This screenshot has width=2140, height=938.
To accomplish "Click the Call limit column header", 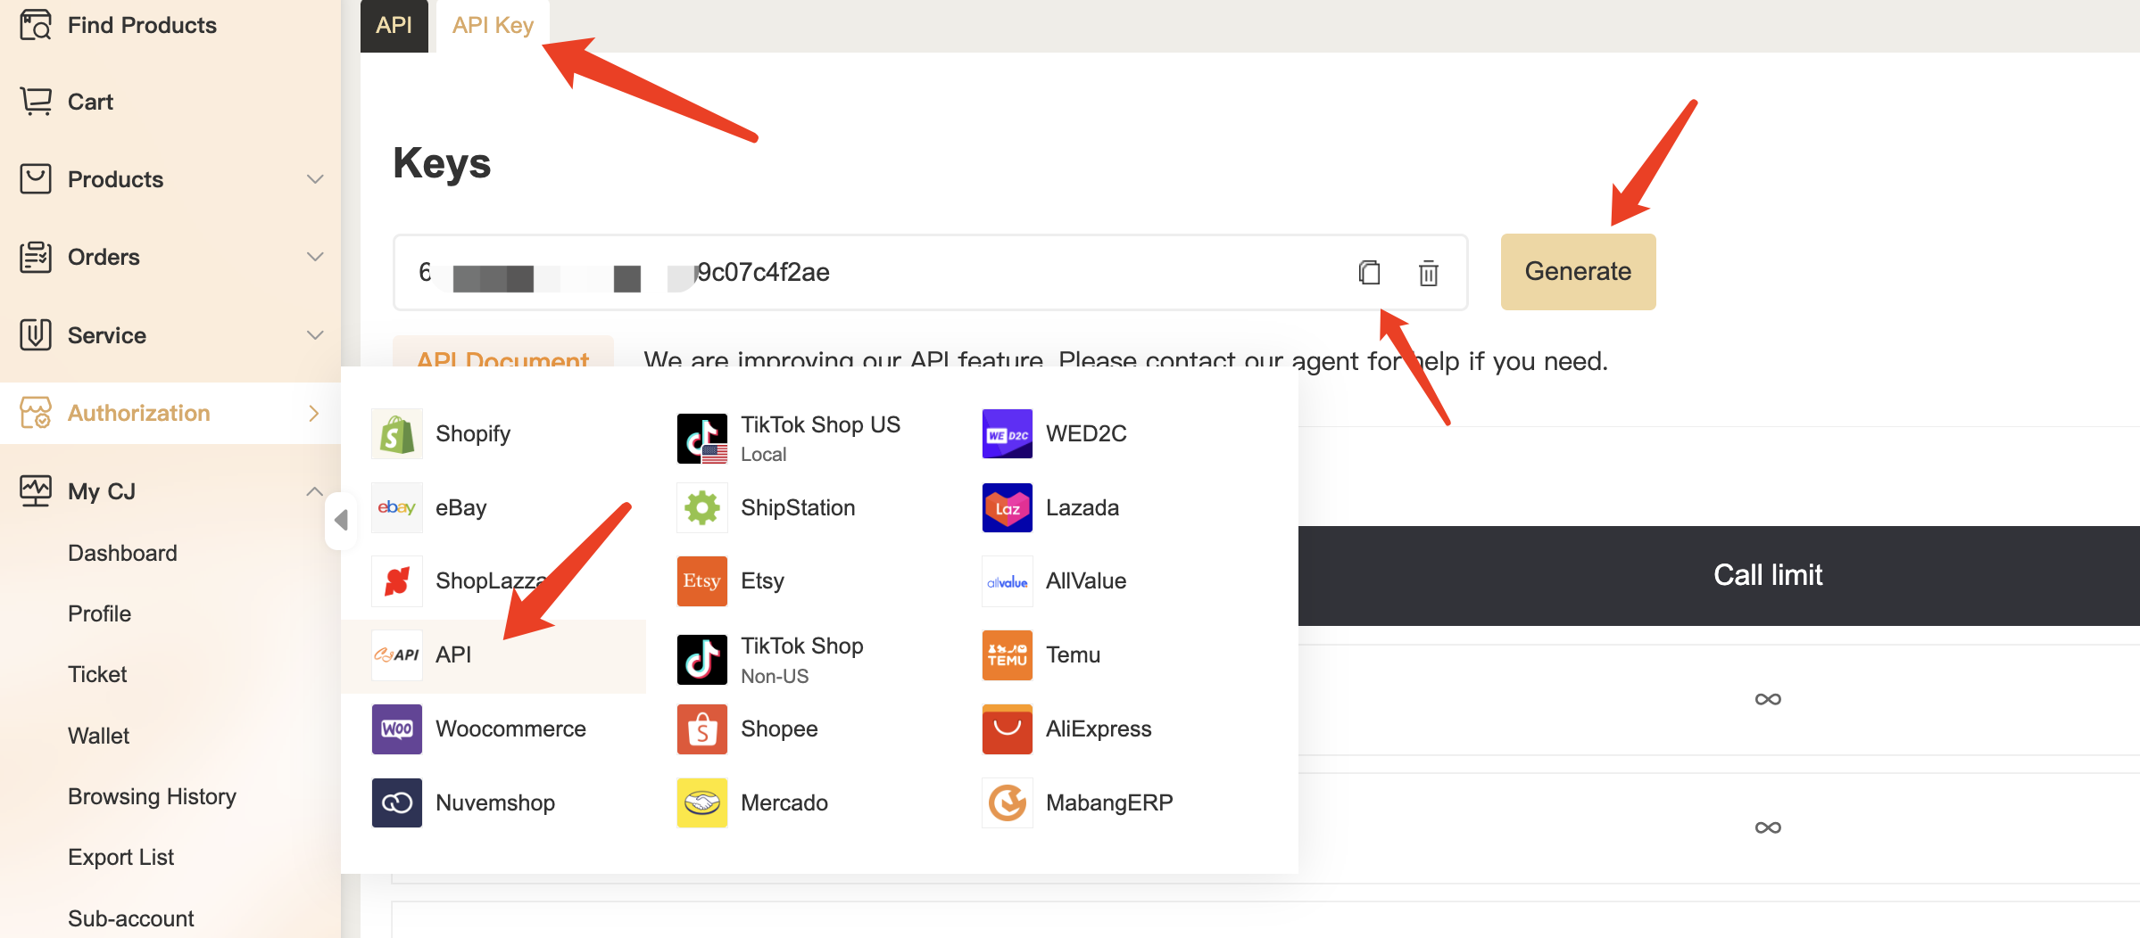I will coord(1767,575).
